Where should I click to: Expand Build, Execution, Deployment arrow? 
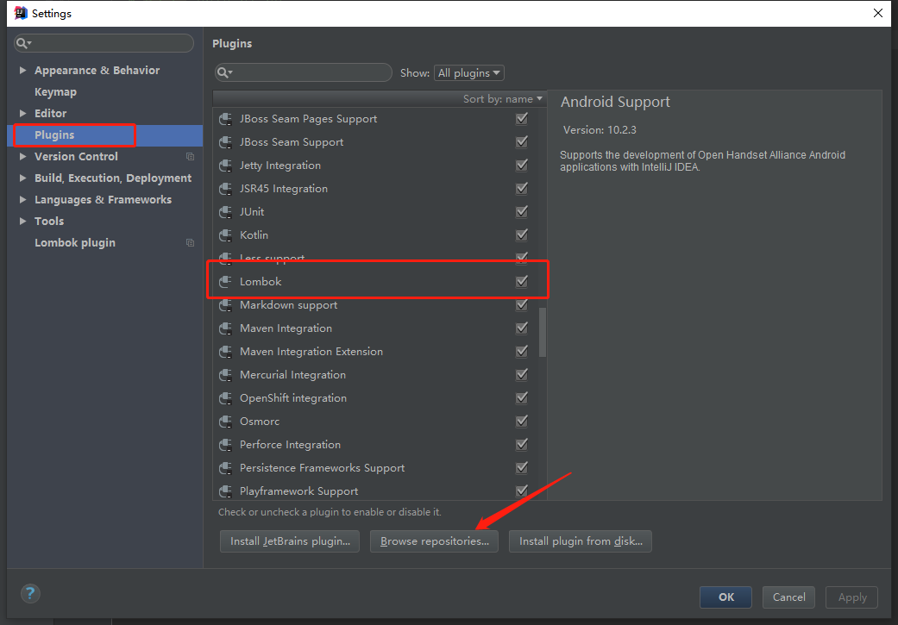(23, 178)
